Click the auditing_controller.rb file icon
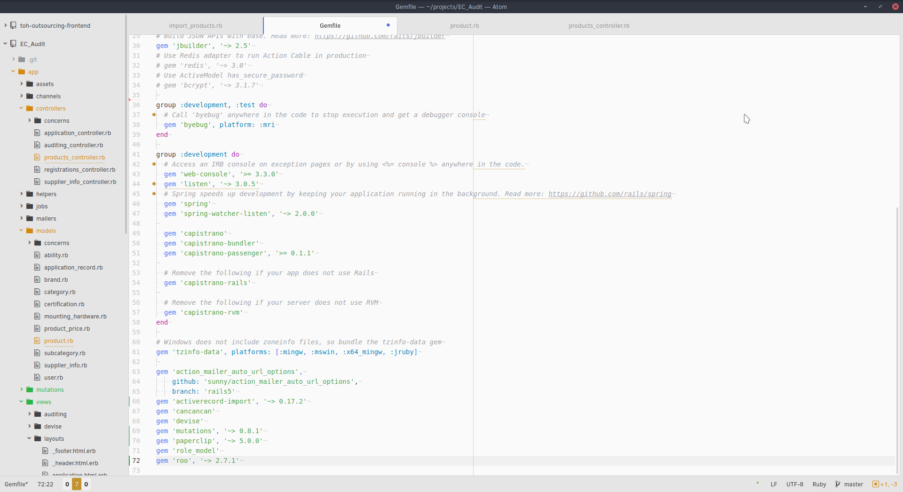Viewport: 903px width, 492px height. point(37,145)
